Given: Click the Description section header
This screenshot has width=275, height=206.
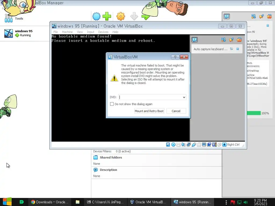Looking at the screenshot, I should tap(108, 170).
